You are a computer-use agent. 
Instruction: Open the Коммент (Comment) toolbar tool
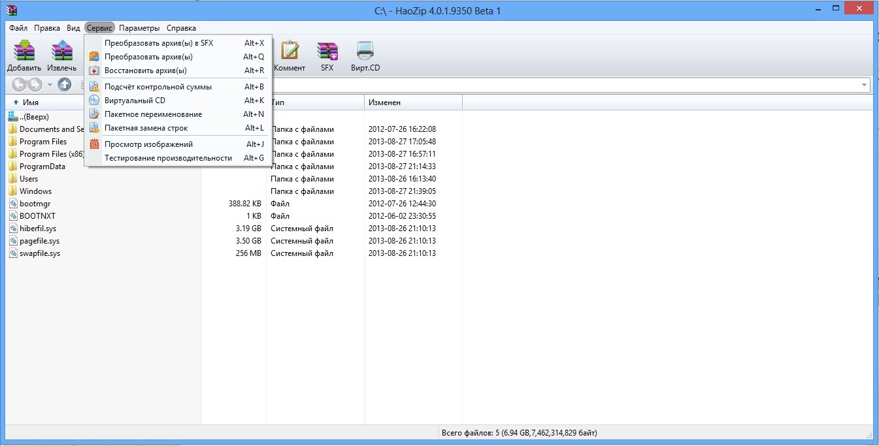click(290, 56)
